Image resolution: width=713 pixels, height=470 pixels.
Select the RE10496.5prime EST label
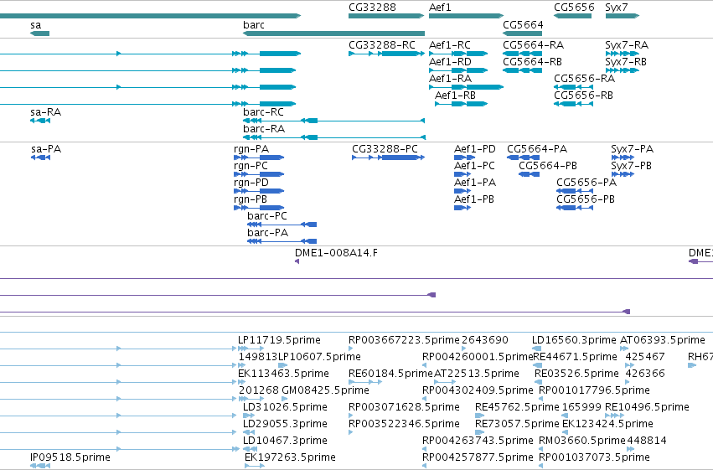point(647,407)
